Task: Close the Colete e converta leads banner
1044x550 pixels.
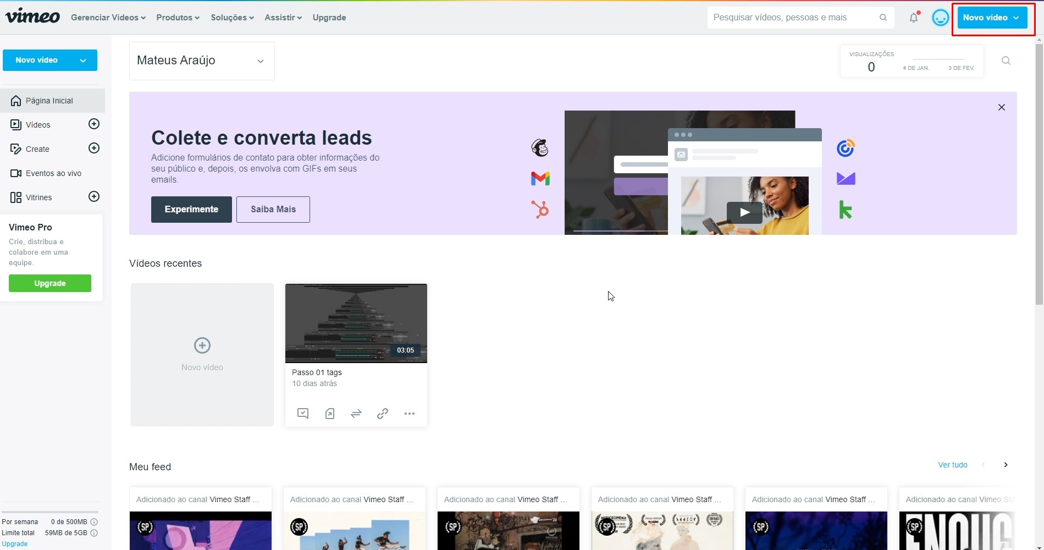Action: (1002, 107)
